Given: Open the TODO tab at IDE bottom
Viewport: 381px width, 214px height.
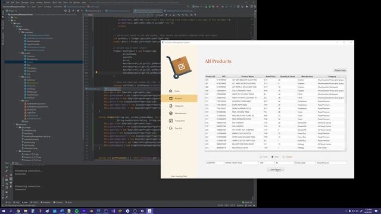Looking at the screenshot, I should pos(35,202).
